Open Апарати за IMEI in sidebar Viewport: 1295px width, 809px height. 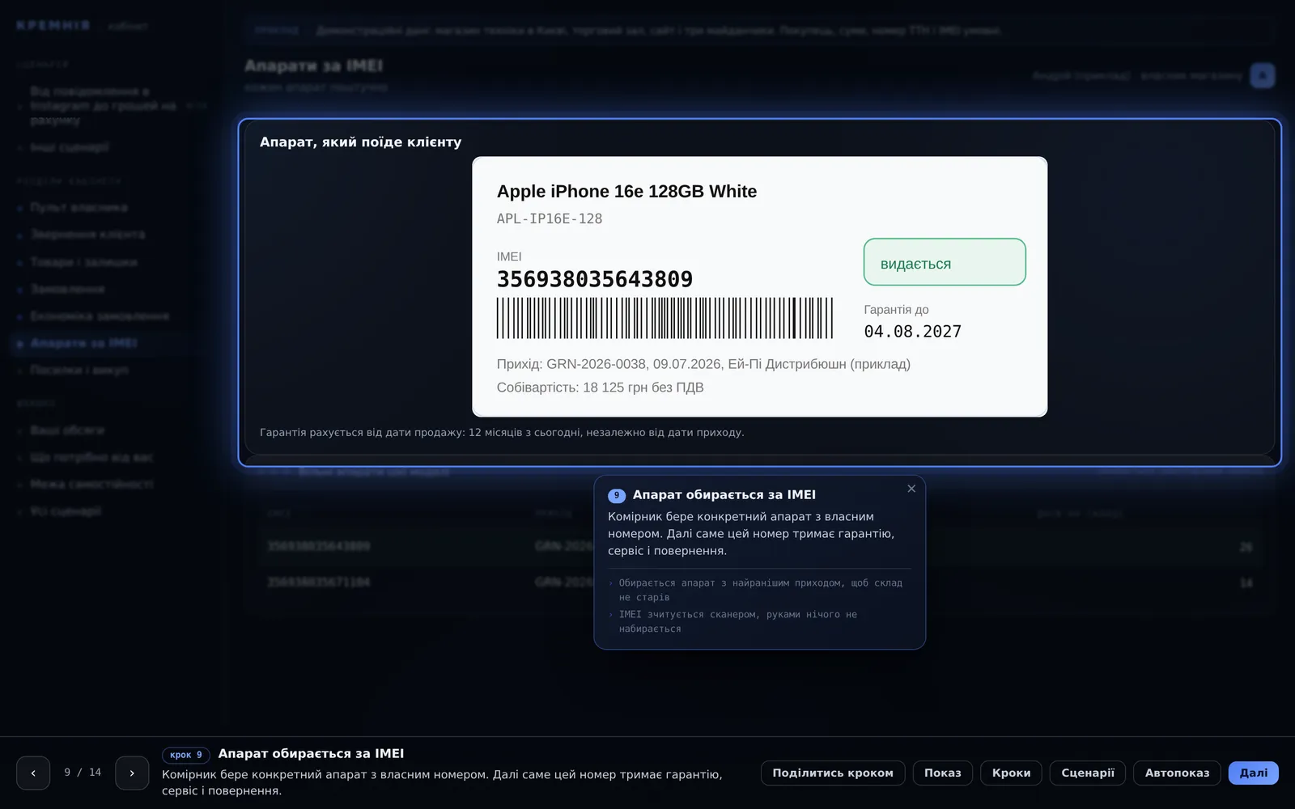[84, 343]
